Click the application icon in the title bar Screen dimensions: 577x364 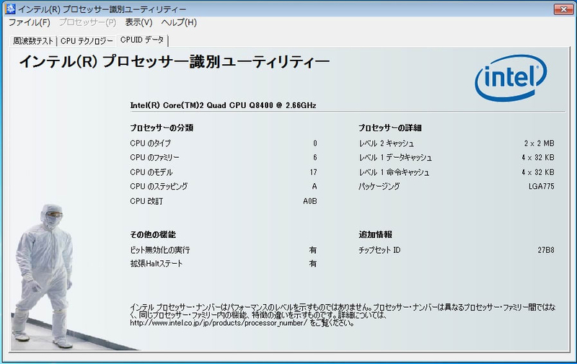point(10,9)
